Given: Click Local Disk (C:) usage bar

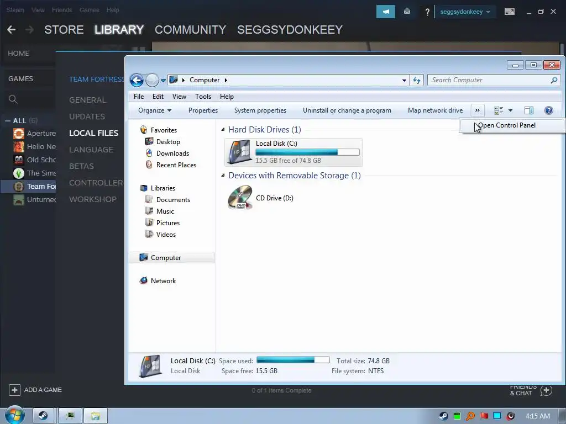Looking at the screenshot, I should click(x=307, y=152).
